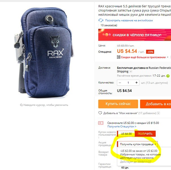The width and height of the screenshot is (171, 170).
Task: Click the Black Friday sale banner
Action: coord(134,35)
